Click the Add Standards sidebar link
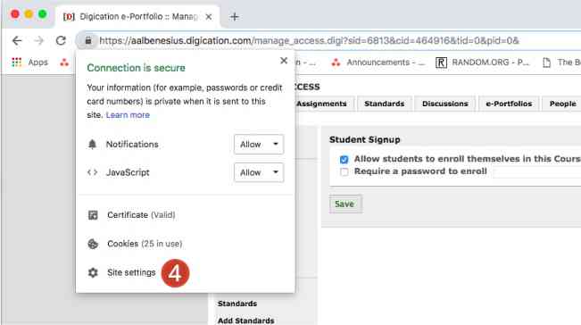This screenshot has width=581, height=325. [x=245, y=321]
